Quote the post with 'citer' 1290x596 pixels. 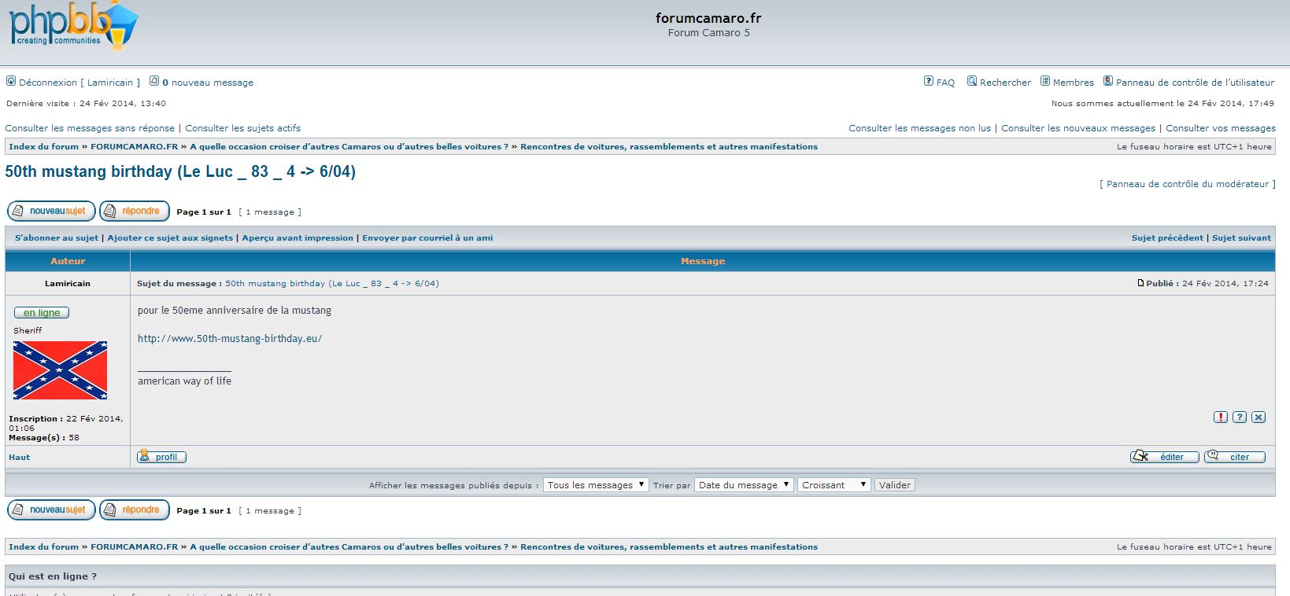click(1234, 457)
